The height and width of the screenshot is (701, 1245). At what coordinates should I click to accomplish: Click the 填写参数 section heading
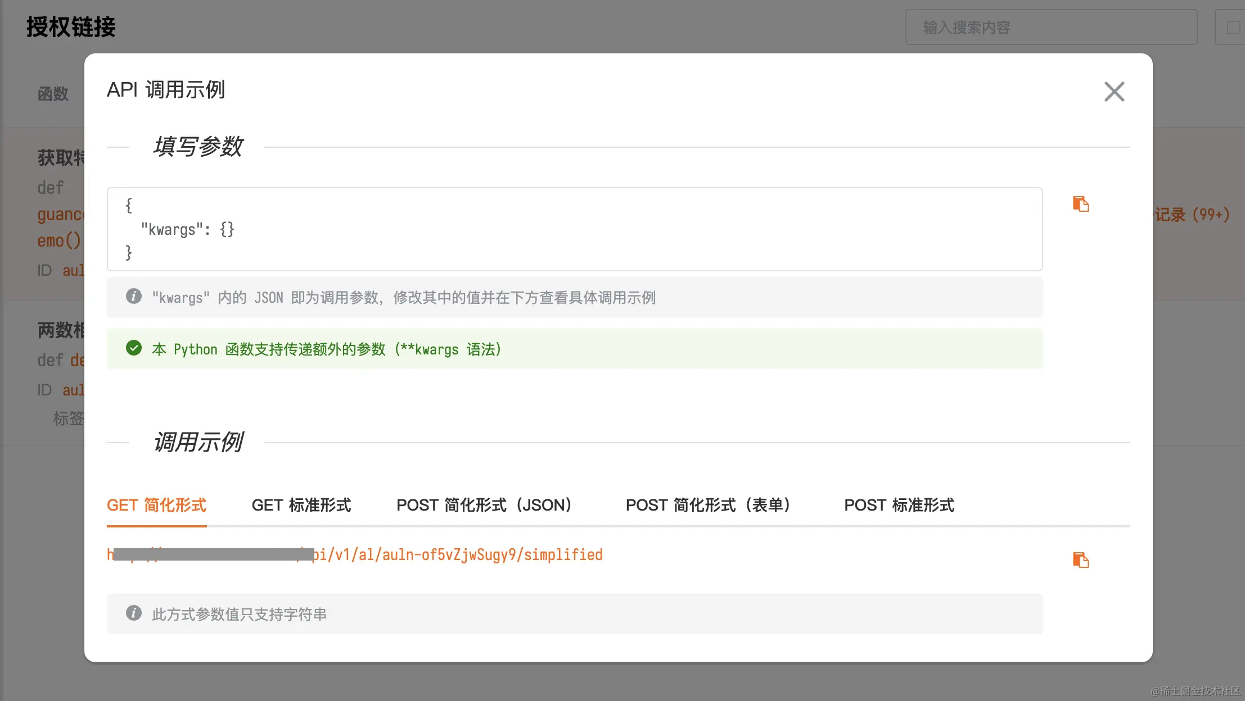point(197,147)
